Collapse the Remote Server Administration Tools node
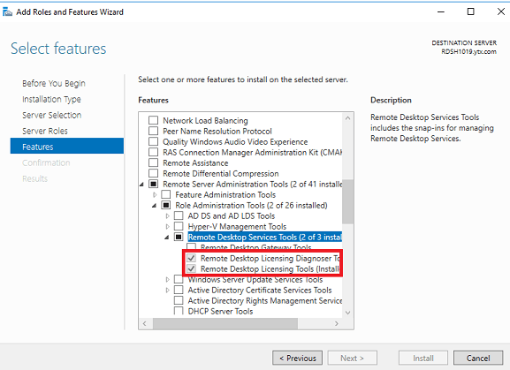 (141, 185)
